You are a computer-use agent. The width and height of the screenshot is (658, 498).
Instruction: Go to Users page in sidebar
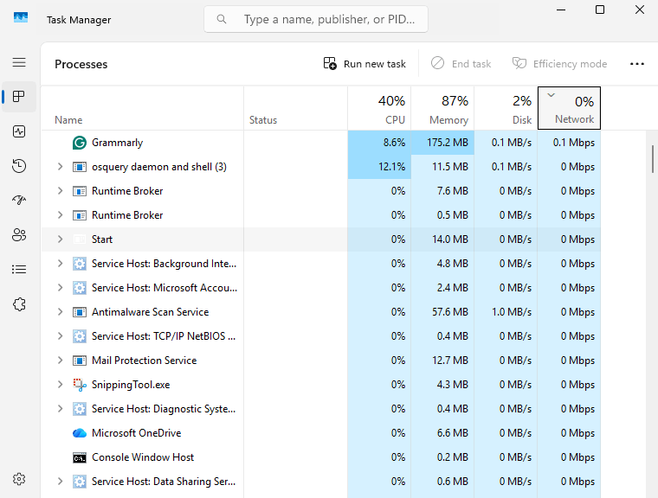tap(19, 235)
